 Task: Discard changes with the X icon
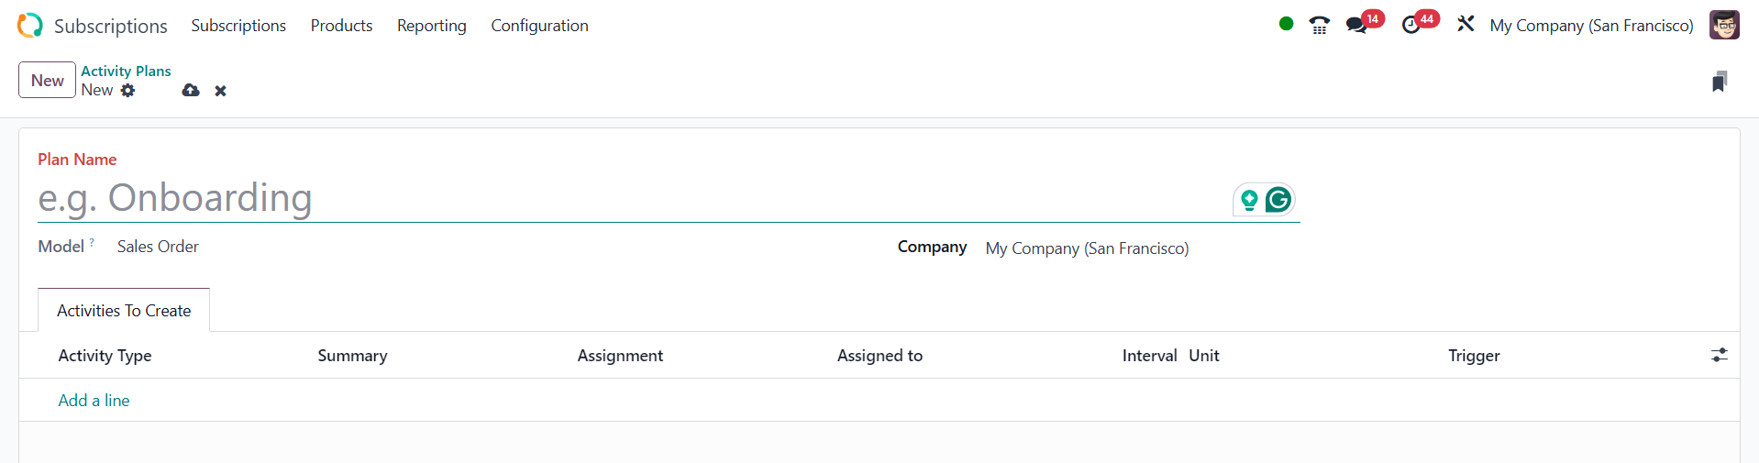click(220, 91)
